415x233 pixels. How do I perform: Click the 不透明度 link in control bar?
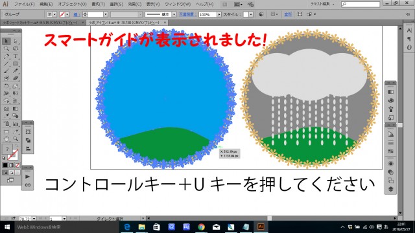[187, 14]
